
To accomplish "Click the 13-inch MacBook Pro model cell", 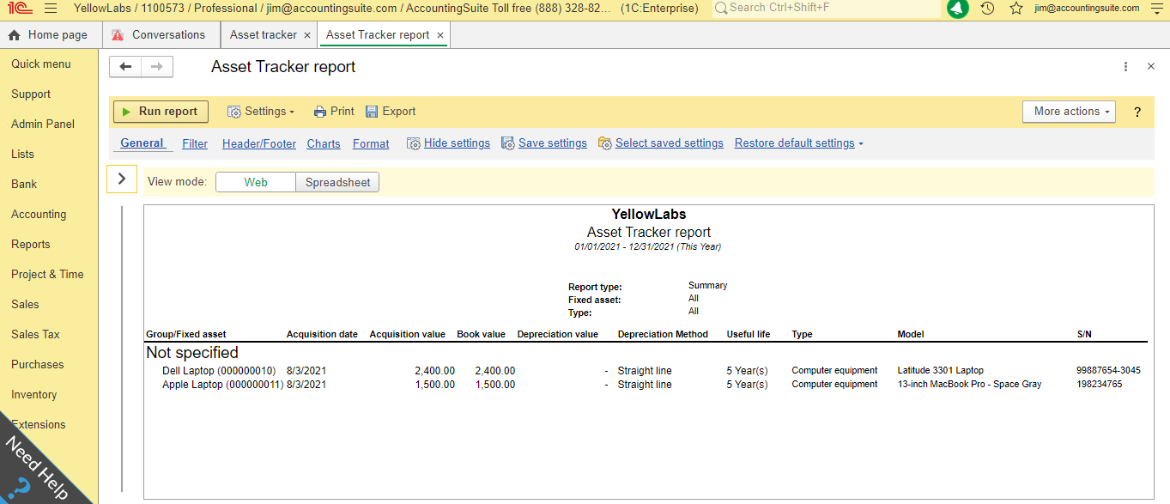I will (969, 385).
